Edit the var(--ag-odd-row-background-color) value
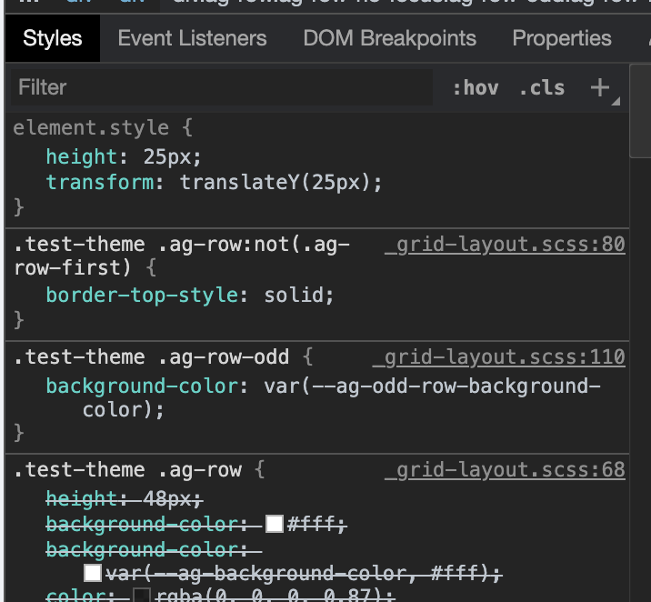The image size is (651, 602). point(341,397)
